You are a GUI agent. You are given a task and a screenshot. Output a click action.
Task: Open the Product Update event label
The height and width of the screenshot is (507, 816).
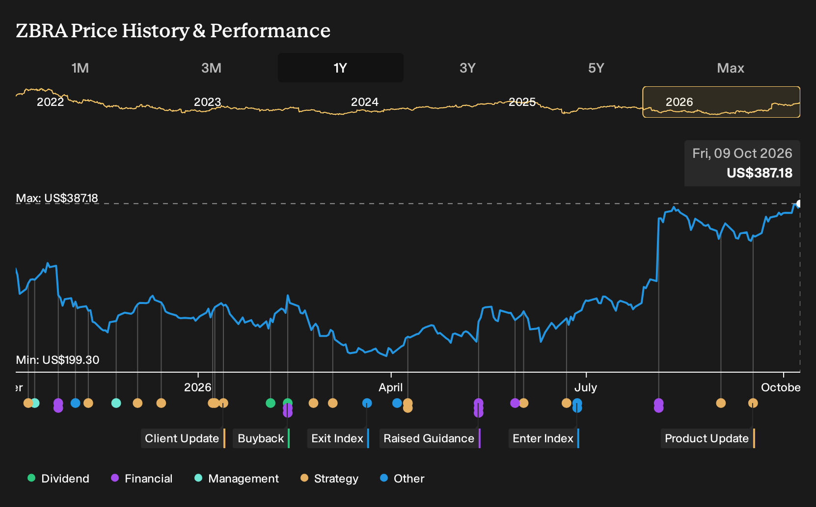708,438
